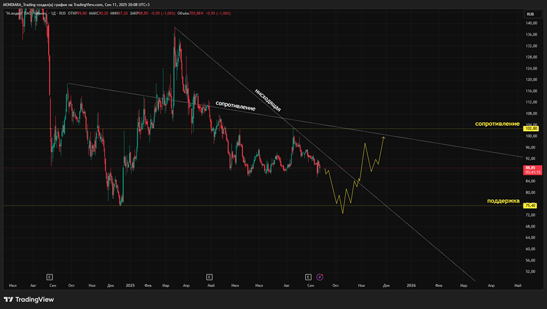Select the white 'нисходящая' trendline label

[x=267, y=100]
